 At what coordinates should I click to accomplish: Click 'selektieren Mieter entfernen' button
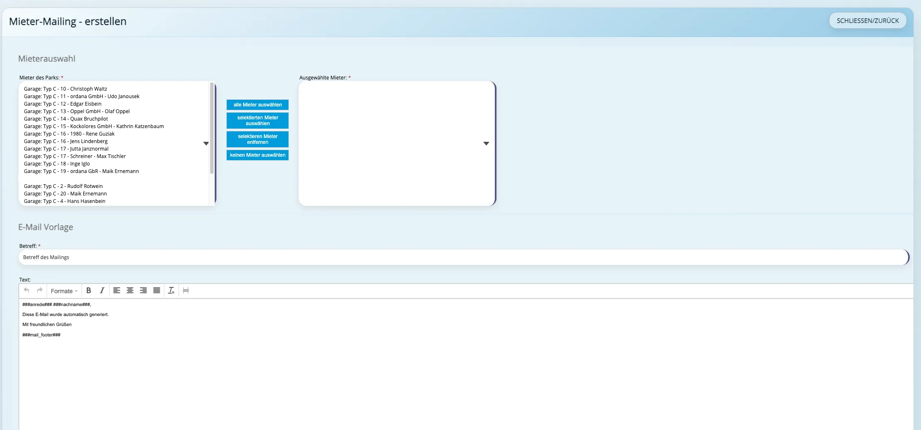[258, 139]
